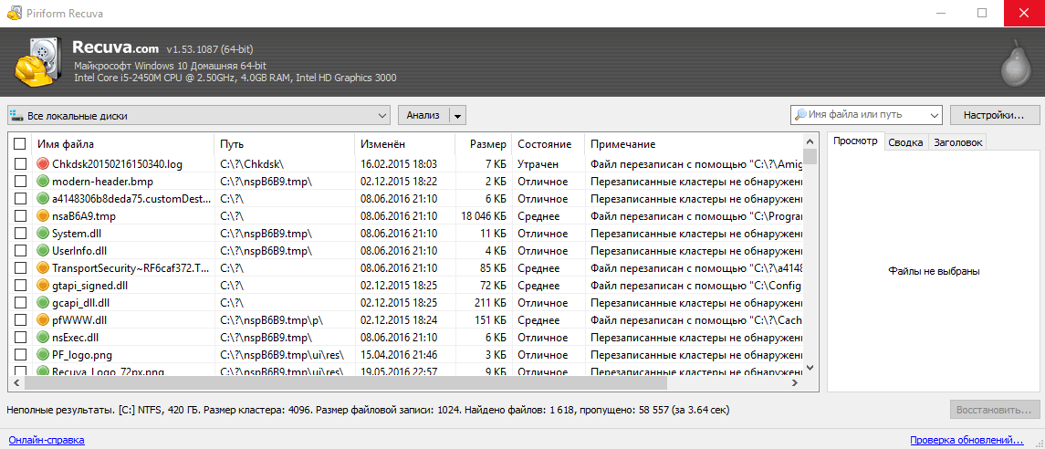Check the Chkdsk20150216150340.log file checkbox
The height and width of the screenshot is (449, 1045).
click(20, 164)
